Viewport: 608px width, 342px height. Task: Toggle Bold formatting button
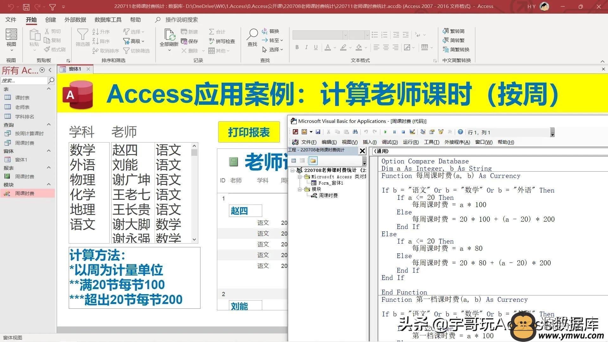[297, 47]
